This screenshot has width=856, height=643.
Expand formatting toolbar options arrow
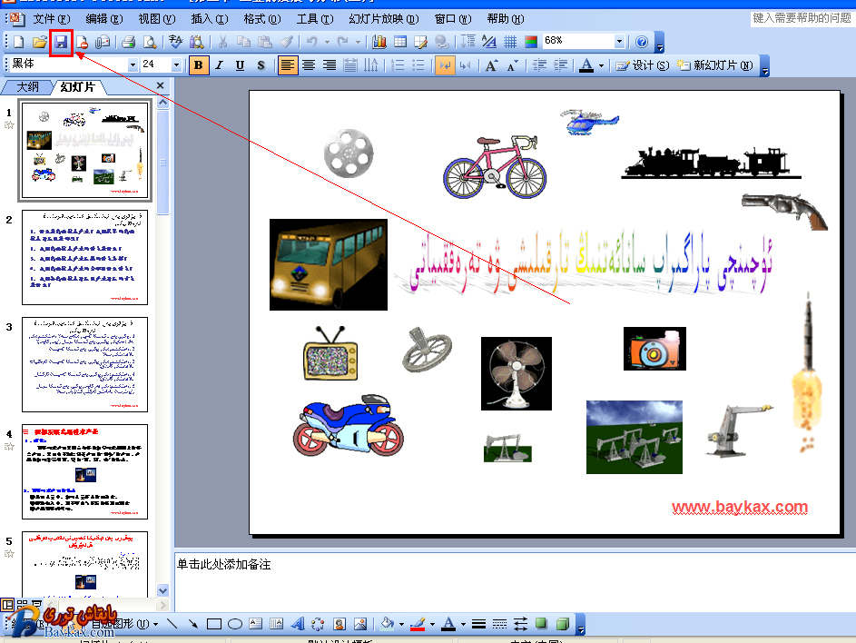coord(765,65)
